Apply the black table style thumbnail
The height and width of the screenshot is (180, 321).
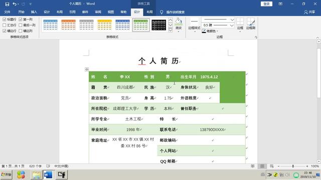158,25
